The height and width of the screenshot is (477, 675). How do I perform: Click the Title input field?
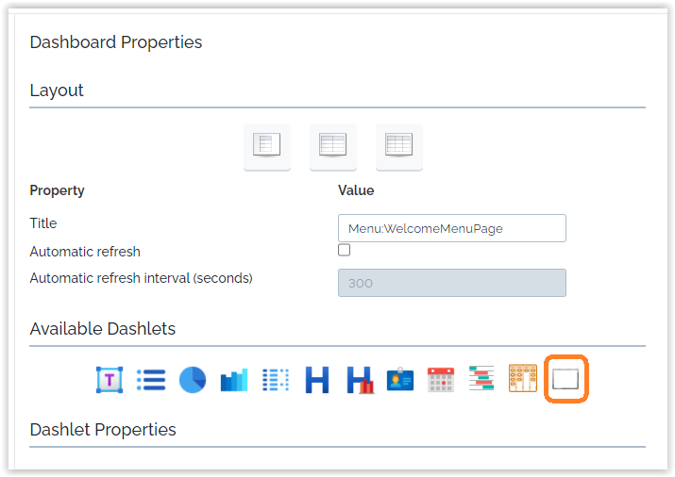pos(451,228)
